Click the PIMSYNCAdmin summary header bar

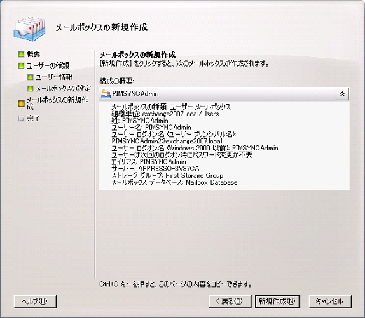(x=224, y=94)
